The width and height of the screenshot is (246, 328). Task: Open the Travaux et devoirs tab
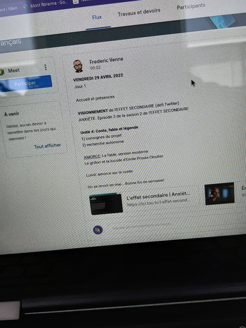139,12
